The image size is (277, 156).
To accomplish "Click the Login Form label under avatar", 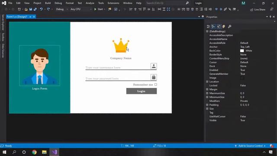I will pyautogui.click(x=39, y=88).
